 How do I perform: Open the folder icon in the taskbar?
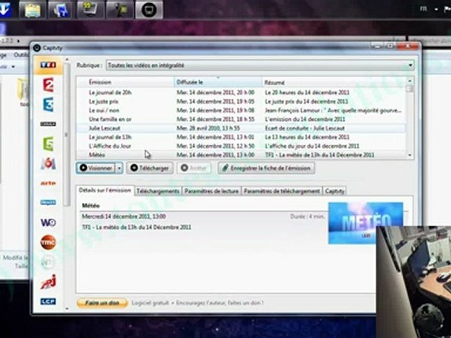(32, 9)
